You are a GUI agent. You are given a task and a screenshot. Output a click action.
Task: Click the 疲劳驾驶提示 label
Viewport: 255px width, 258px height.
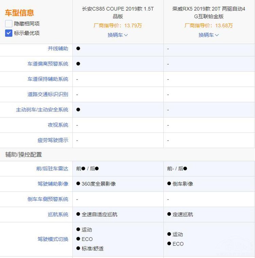53,140
